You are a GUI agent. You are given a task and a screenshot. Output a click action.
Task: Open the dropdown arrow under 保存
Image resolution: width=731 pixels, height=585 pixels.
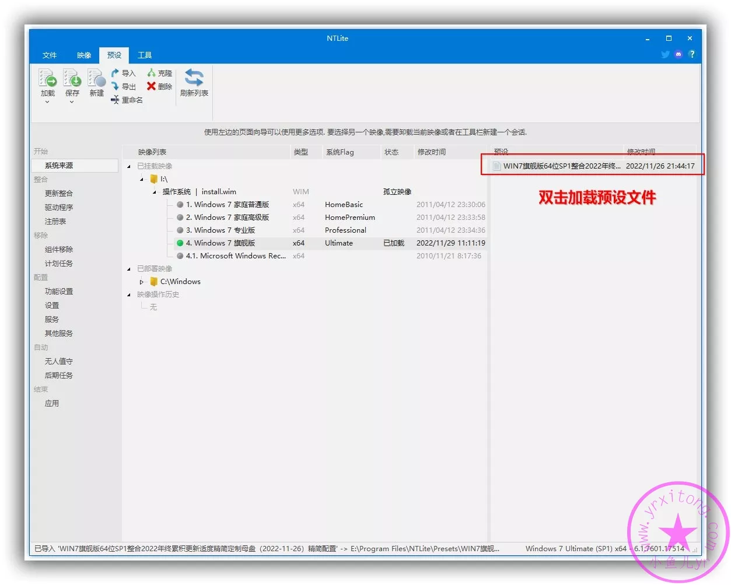point(72,102)
